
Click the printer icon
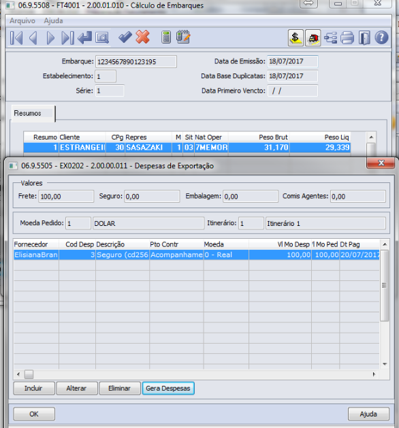click(x=347, y=37)
